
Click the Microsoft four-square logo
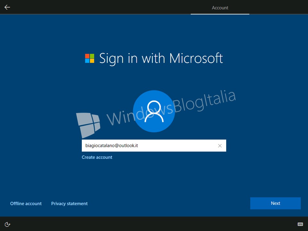(90, 58)
